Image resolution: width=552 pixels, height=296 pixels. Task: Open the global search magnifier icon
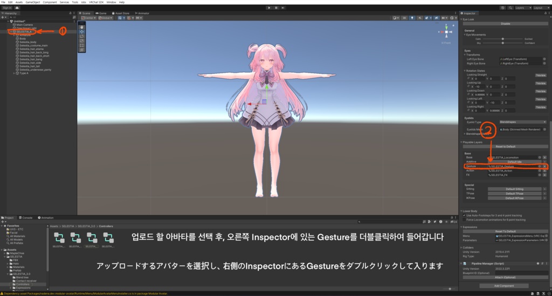510,8
